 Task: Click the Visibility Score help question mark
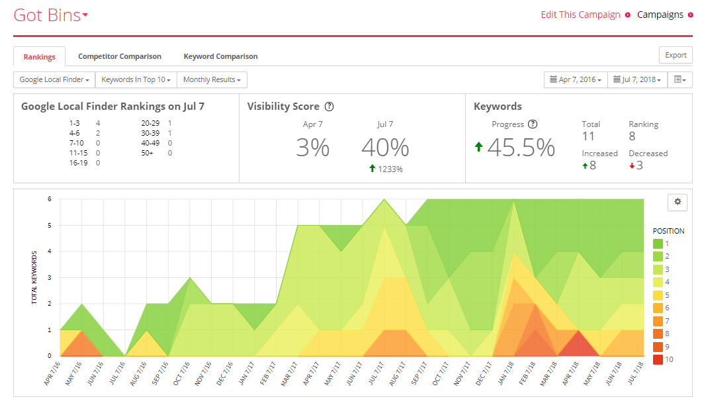coord(329,107)
